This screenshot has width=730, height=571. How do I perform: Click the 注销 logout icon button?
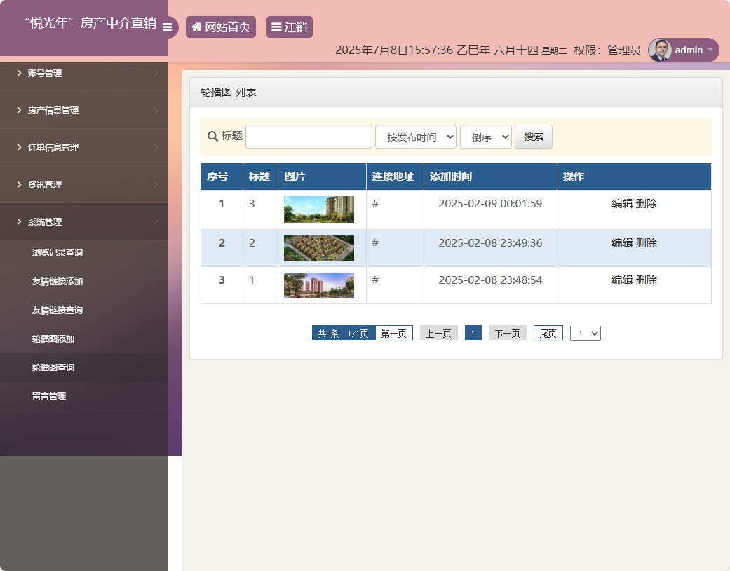[x=276, y=27]
